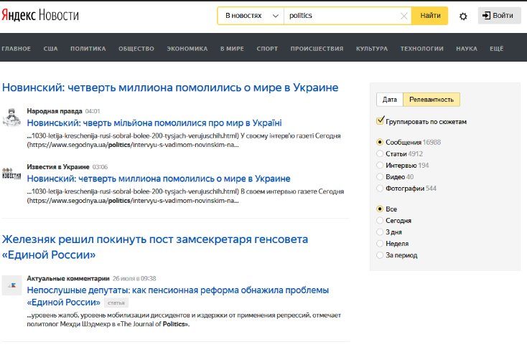Go to ГЛАВНОЕ section
Screen dimensions: 527x352
(16, 49)
